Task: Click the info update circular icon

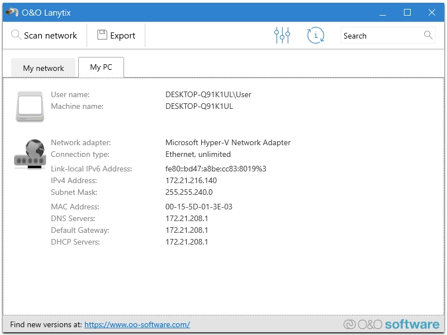Action: (316, 35)
